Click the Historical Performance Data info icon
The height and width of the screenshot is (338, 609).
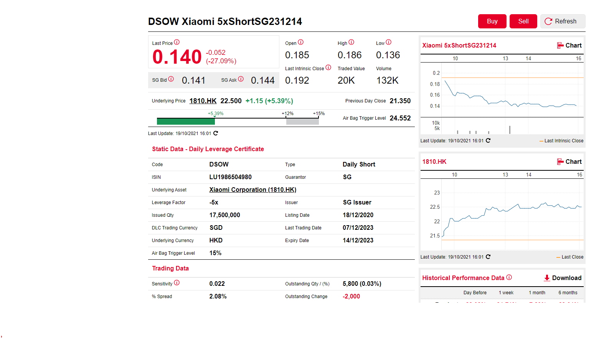(x=509, y=277)
